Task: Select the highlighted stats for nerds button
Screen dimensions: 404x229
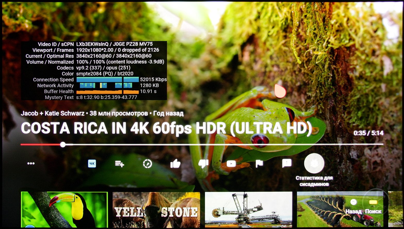Action: click(314, 163)
